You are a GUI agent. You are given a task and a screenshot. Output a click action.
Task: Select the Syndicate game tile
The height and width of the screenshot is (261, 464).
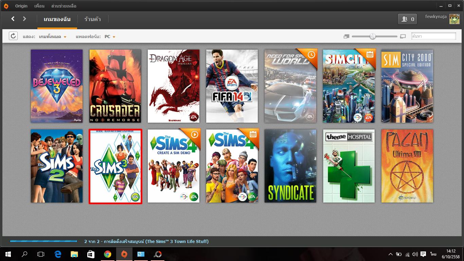(290, 166)
